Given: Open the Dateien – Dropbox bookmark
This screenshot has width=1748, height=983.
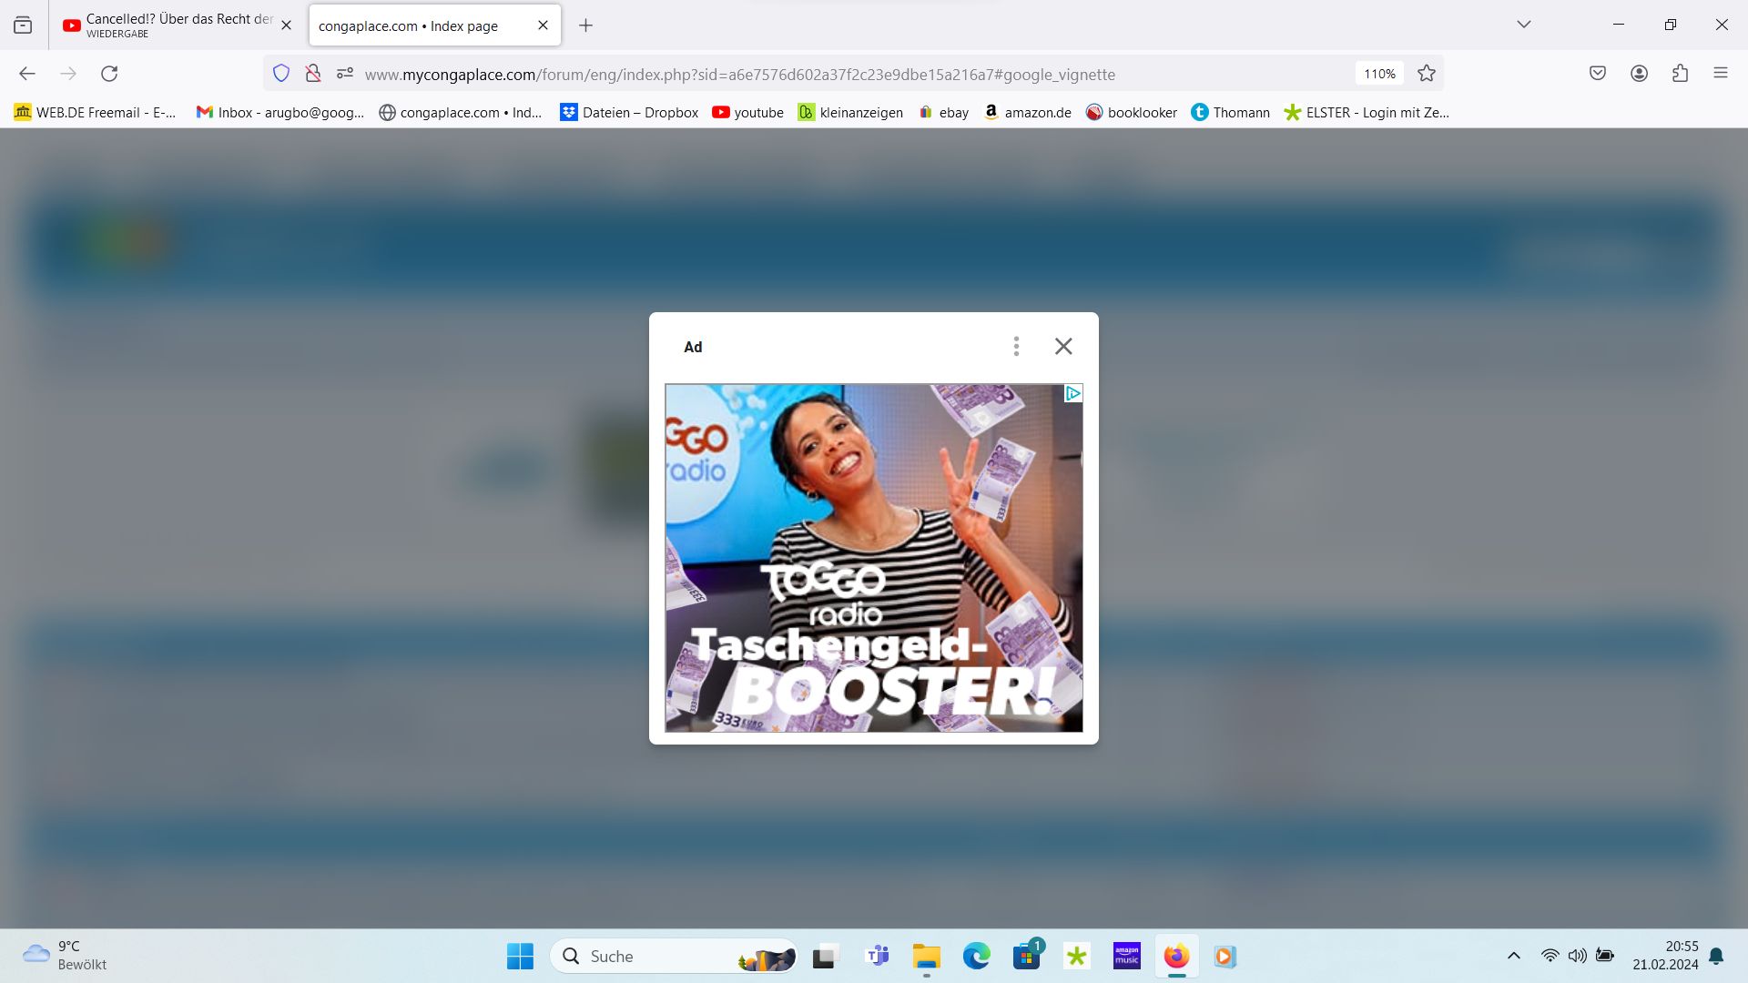Looking at the screenshot, I should pyautogui.click(x=629, y=112).
